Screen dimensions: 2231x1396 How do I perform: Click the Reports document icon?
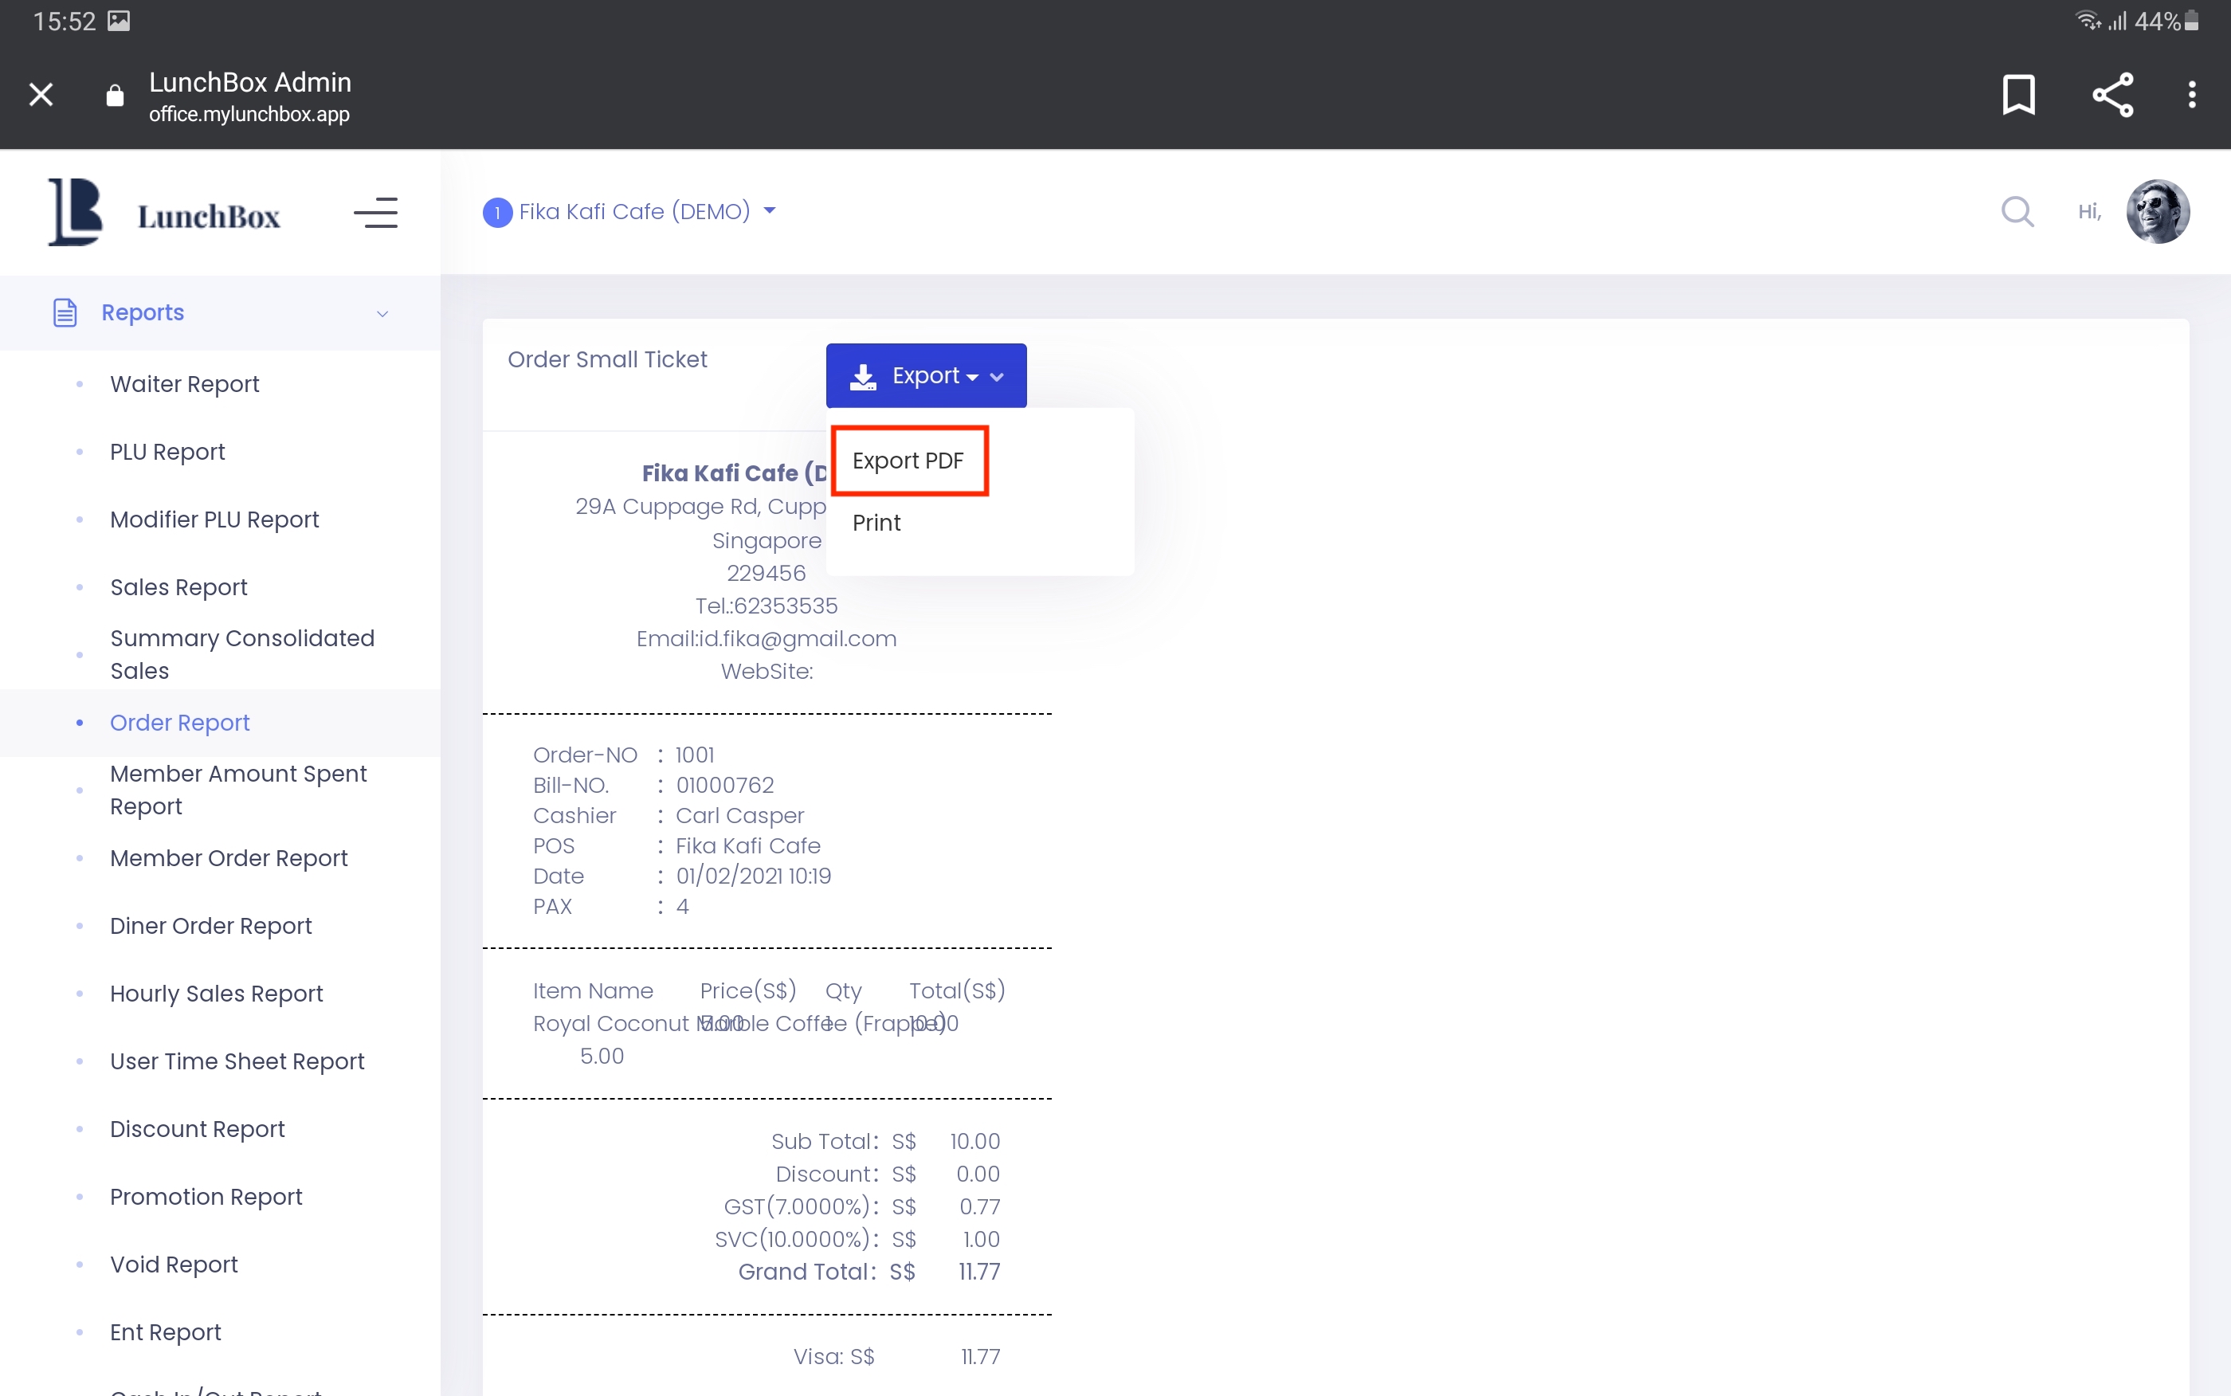pyautogui.click(x=65, y=313)
